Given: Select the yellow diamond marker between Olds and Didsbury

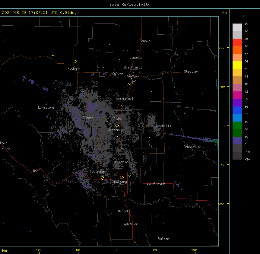Looking at the screenshot, I should click(117, 126).
